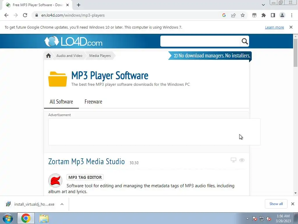Expand the download item options chevron
The width and height of the screenshot is (298, 224).
pyautogui.click(x=62, y=204)
